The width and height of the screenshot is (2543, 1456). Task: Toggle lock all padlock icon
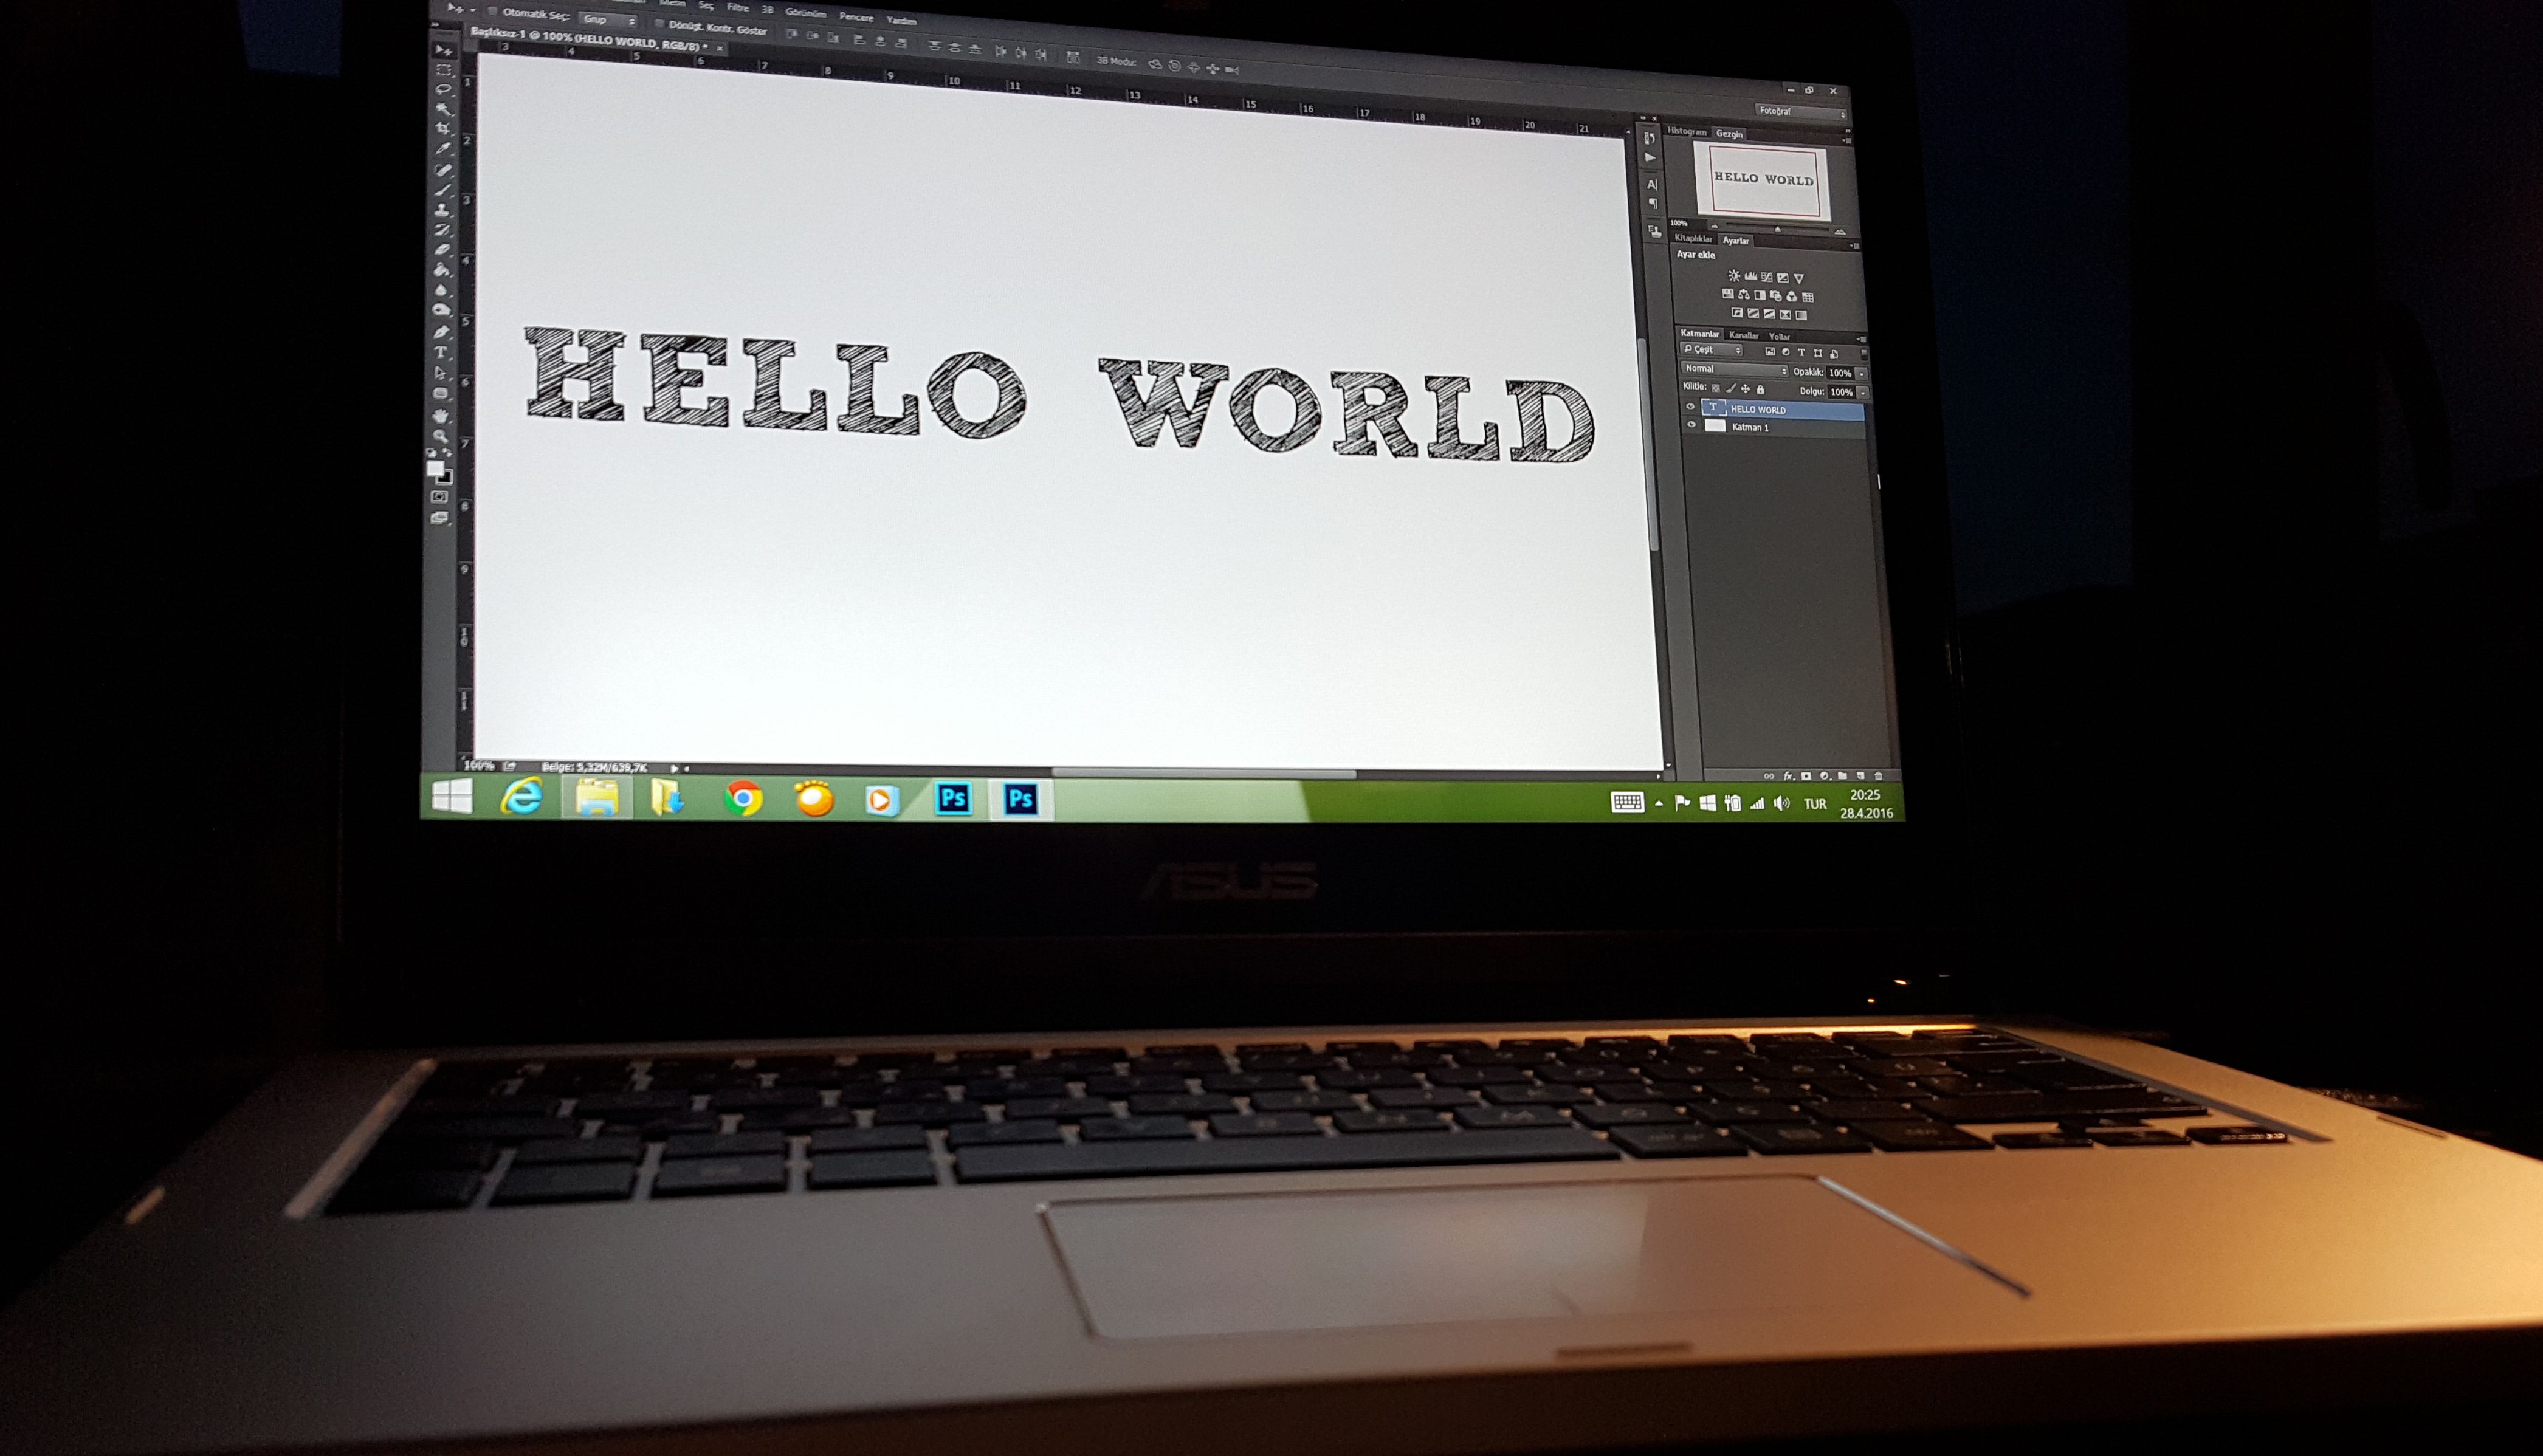[x=1761, y=389]
